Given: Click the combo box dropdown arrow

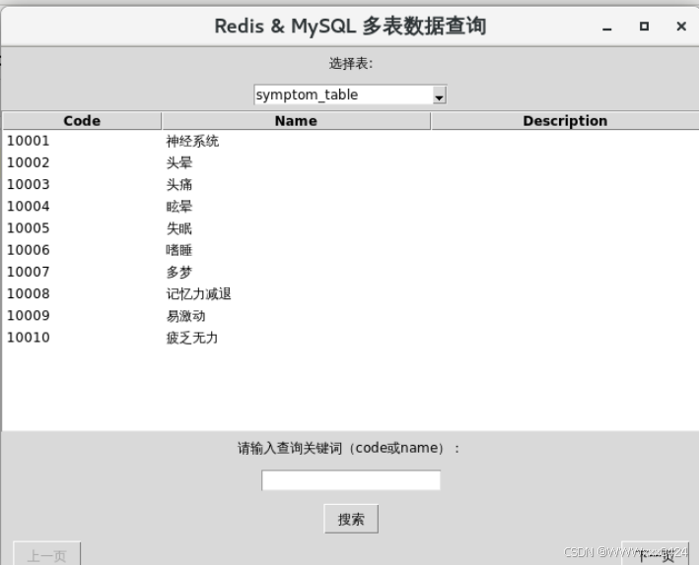Looking at the screenshot, I should [440, 95].
